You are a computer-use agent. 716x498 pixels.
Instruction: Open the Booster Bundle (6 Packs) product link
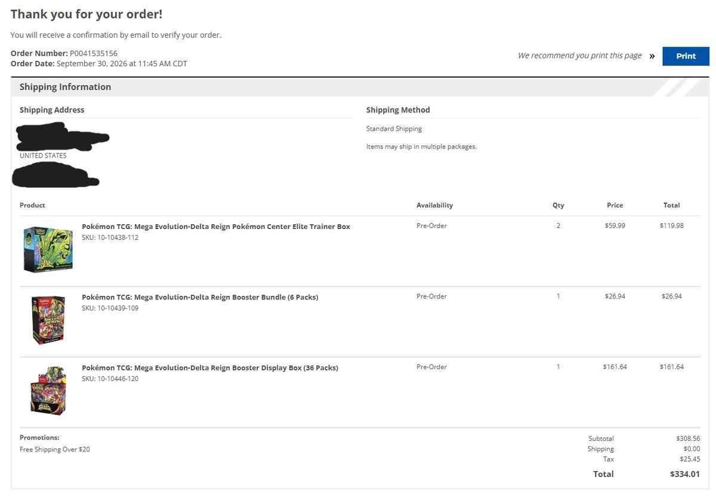(x=200, y=297)
